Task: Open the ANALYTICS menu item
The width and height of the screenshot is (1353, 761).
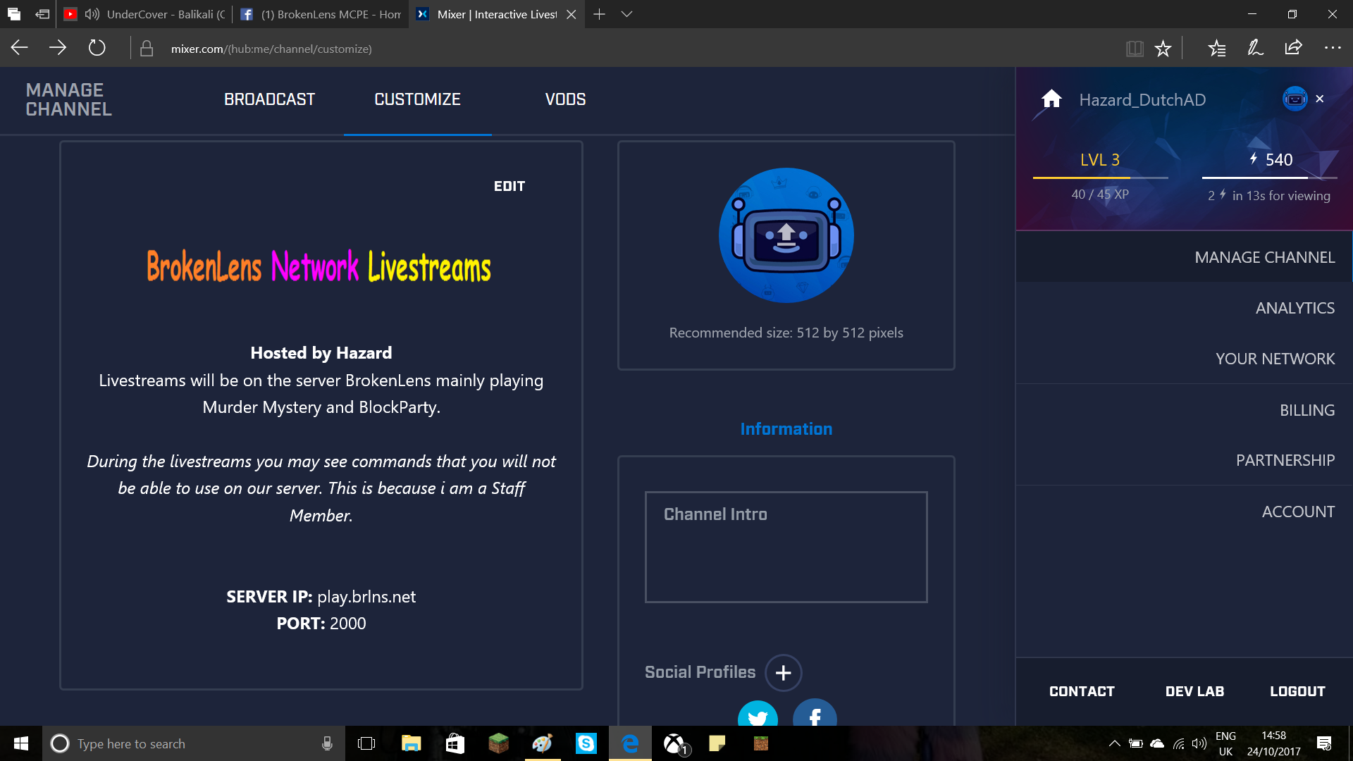Action: 1295,308
